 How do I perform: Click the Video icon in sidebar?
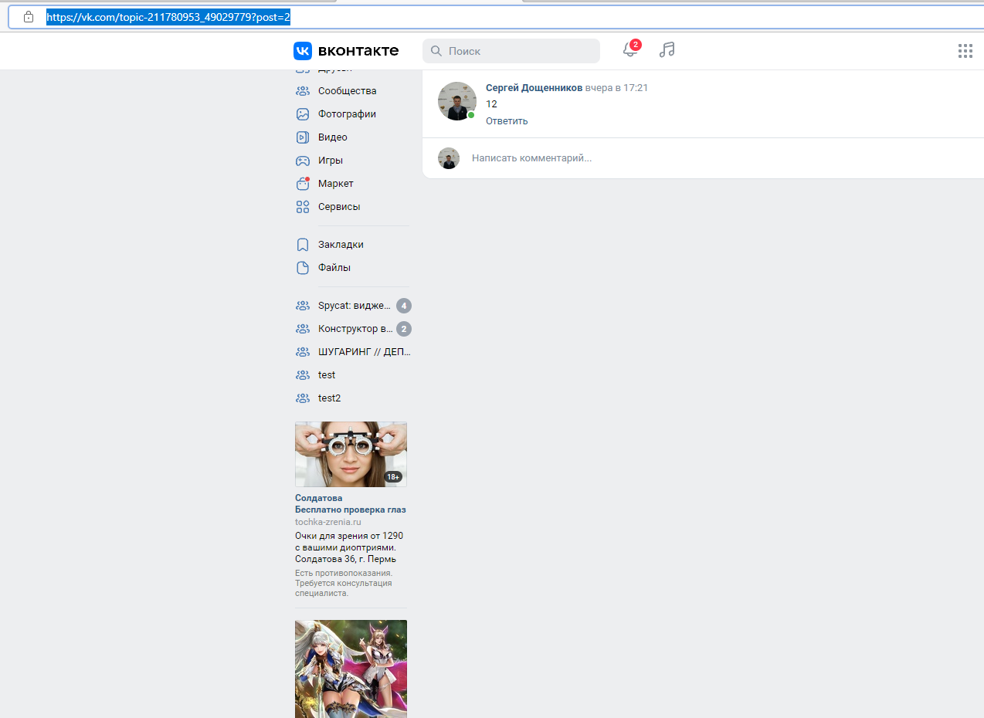point(303,137)
